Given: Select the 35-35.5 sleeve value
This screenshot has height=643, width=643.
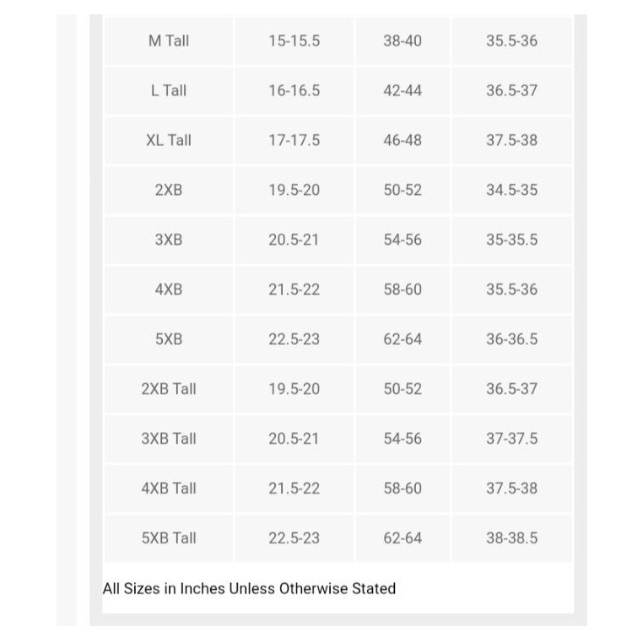Looking at the screenshot, I should click(511, 240).
